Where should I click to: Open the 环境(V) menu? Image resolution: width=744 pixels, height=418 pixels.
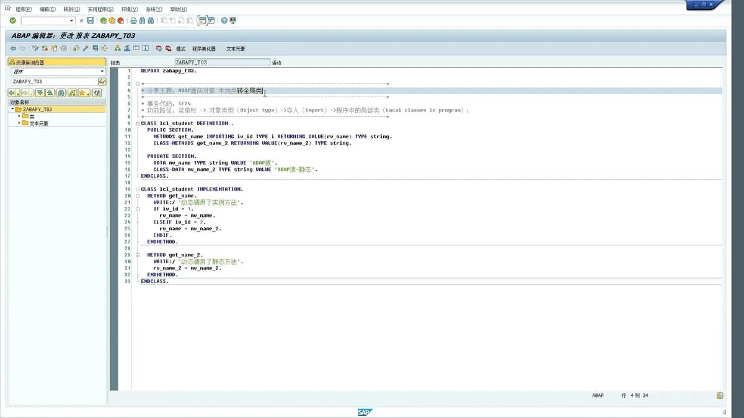click(130, 9)
